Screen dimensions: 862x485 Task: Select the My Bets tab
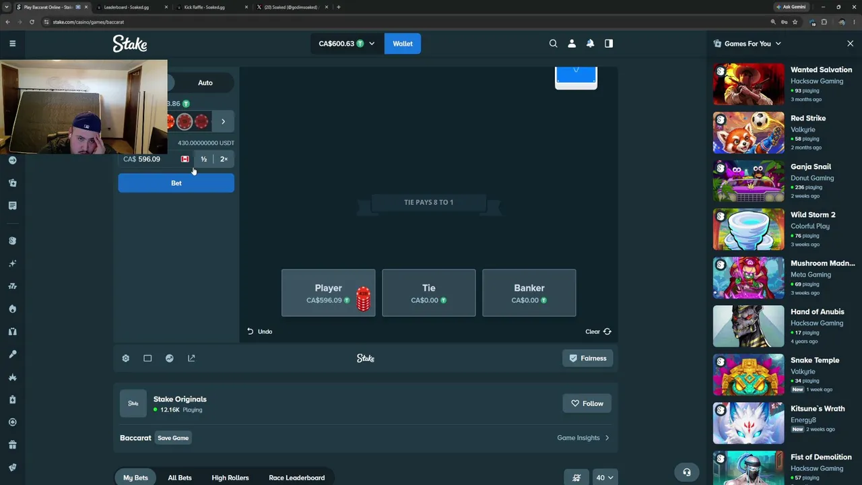pos(135,478)
